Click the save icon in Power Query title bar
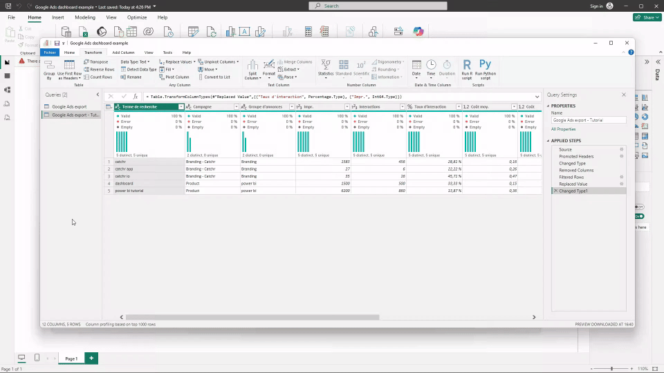The height and width of the screenshot is (373, 664). (57, 43)
